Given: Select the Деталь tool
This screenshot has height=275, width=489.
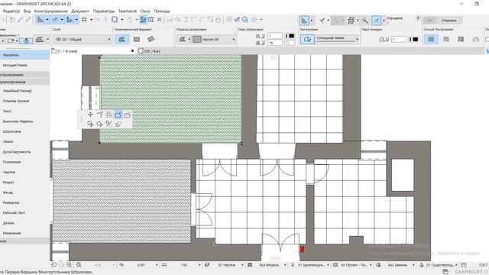Looking at the screenshot, I should coord(24,223).
